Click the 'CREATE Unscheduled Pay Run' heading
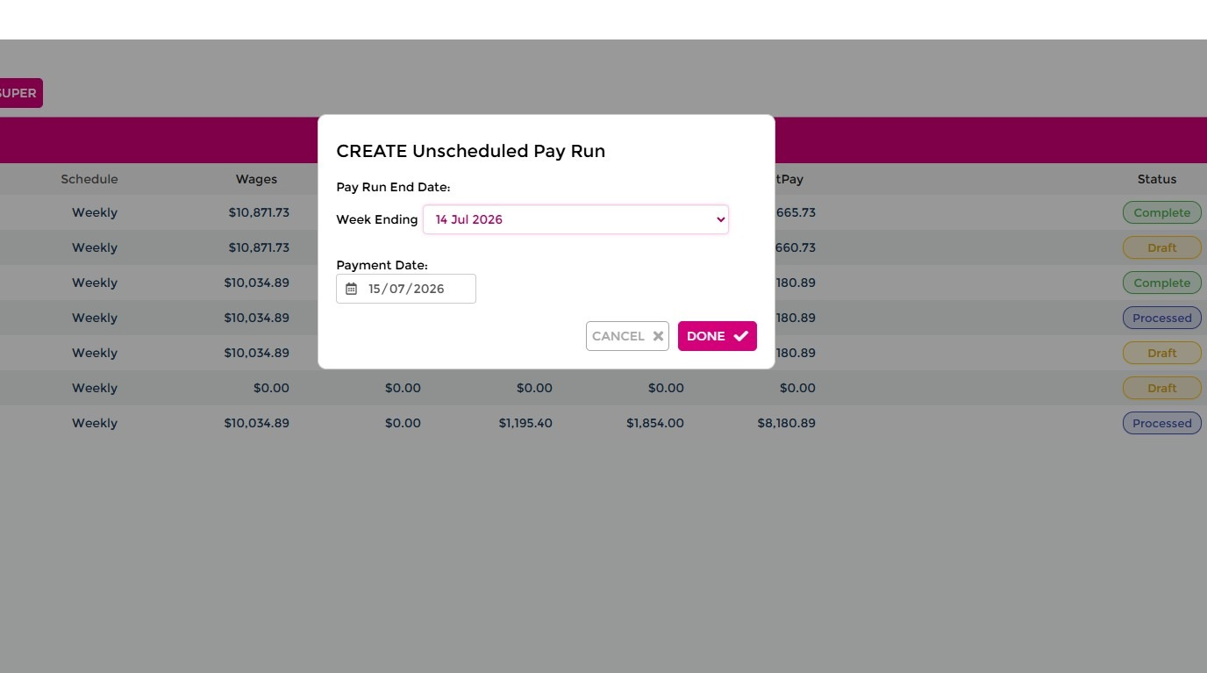The height and width of the screenshot is (673, 1207). 471,151
